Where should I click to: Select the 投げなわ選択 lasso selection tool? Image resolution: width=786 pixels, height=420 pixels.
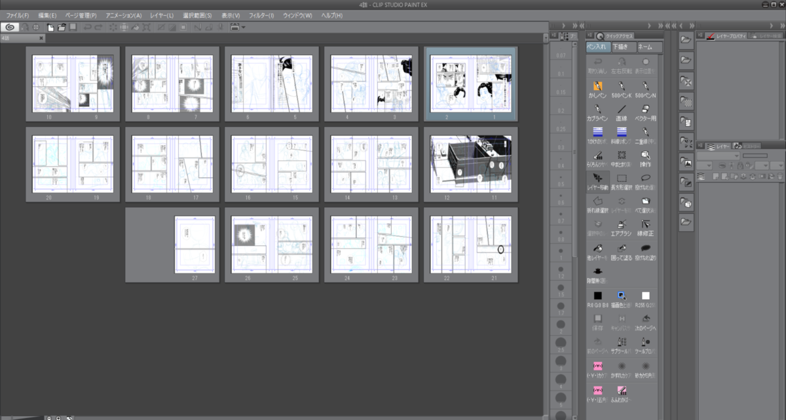tap(646, 181)
